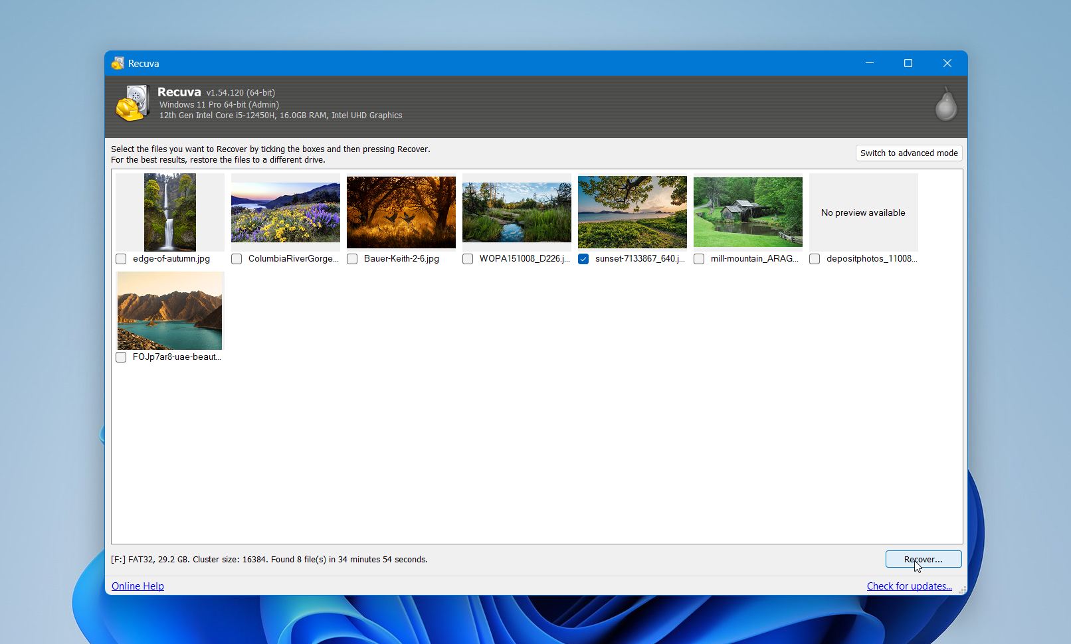
Task: Click Switch to advanced mode button
Action: (908, 153)
